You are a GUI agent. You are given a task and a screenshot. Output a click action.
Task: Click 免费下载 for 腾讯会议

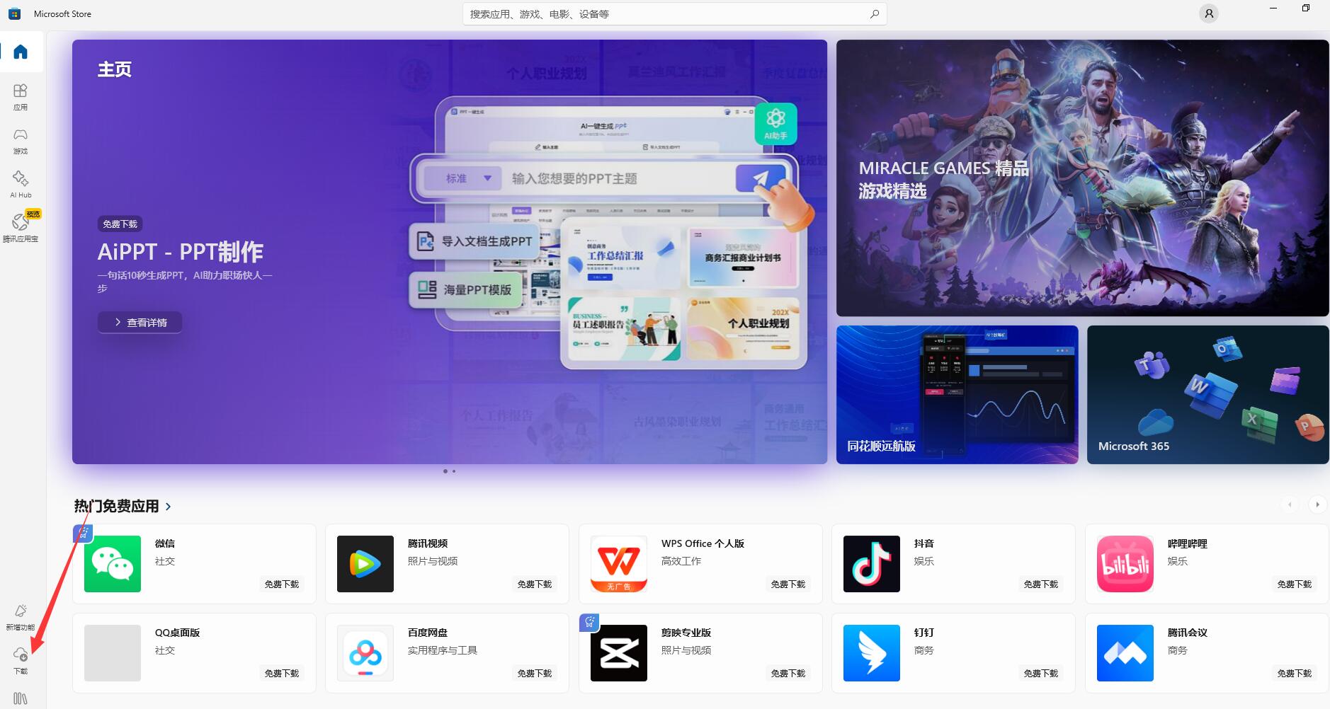pos(1295,673)
